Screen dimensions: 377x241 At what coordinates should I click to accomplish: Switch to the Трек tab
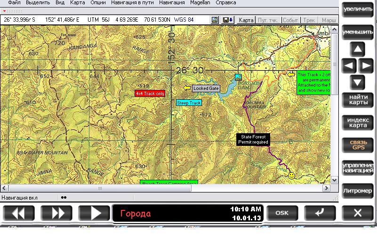[x=309, y=20]
